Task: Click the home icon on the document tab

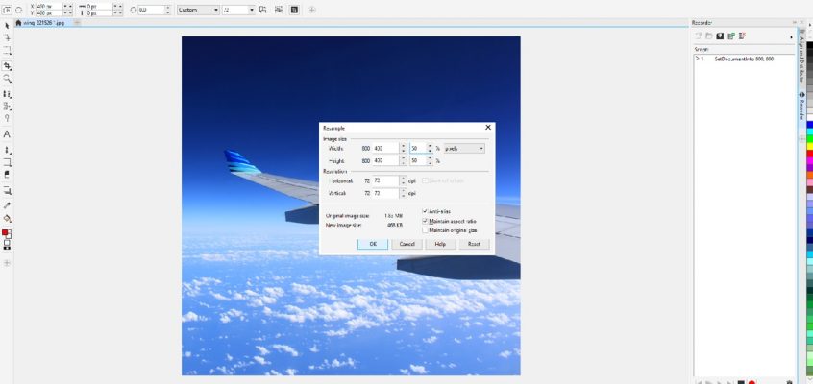Action: pos(18,23)
